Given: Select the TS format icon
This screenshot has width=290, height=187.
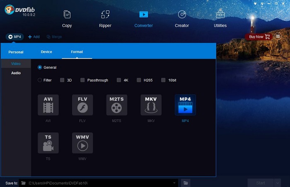Looking at the screenshot, I should coord(48,143).
